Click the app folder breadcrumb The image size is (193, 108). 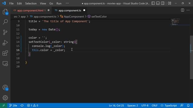click(x=23, y=16)
